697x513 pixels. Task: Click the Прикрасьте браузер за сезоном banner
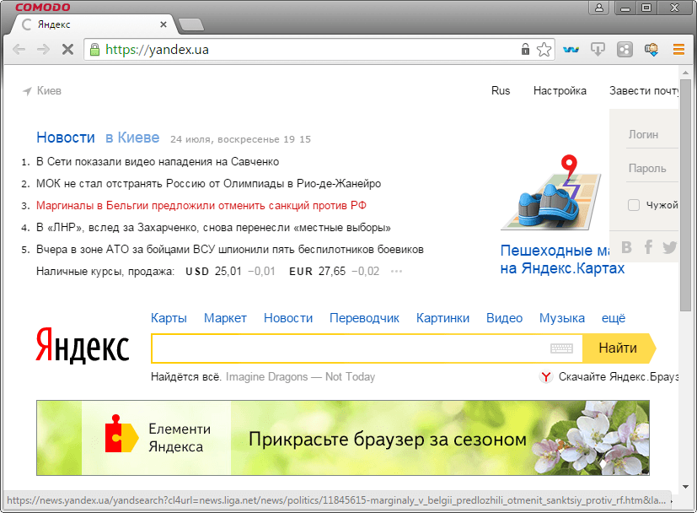[x=343, y=438]
